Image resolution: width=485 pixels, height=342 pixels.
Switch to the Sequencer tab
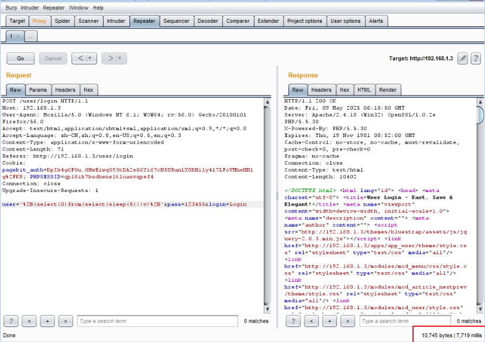[x=176, y=21]
